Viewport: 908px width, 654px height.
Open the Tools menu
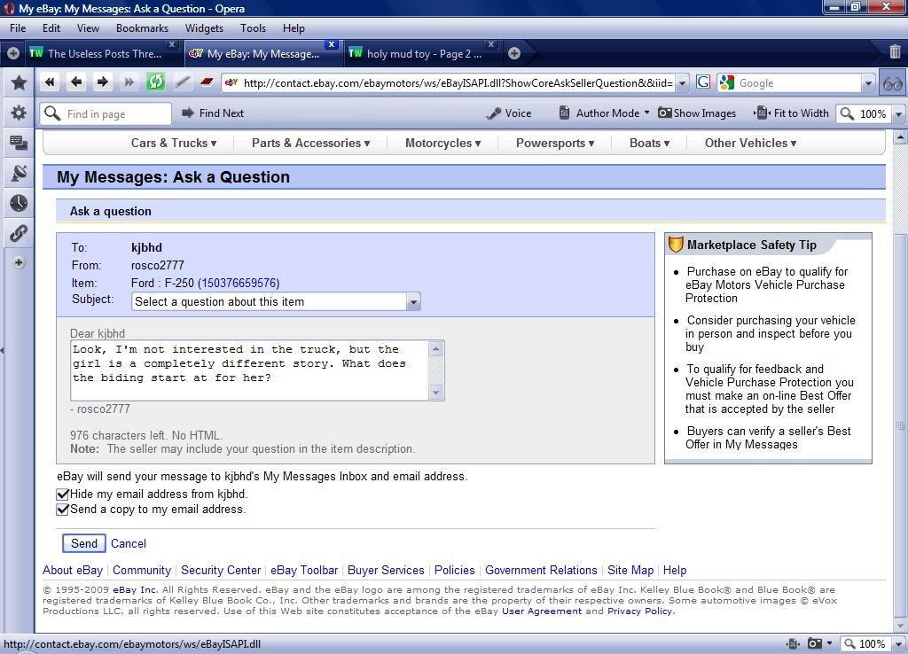click(x=253, y=27)
